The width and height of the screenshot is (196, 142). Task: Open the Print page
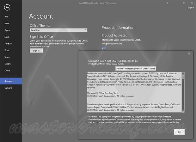coord(7,50)
